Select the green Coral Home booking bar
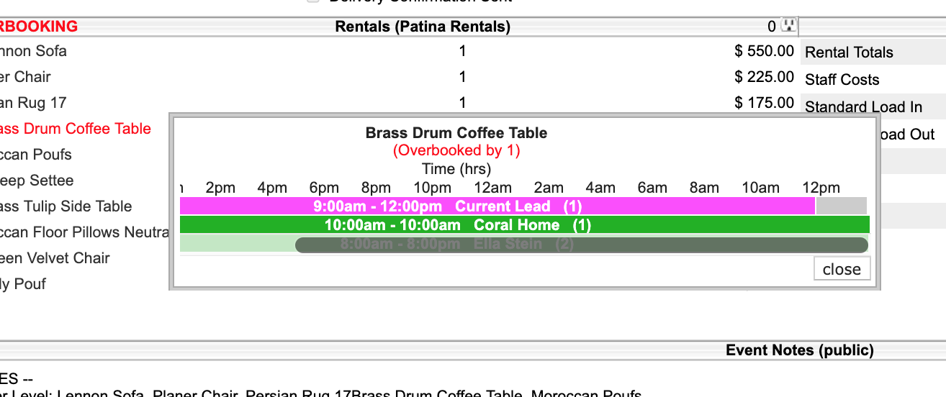This screenshot has width=946, height=397. pyautogui.click(x=524, y=225)
